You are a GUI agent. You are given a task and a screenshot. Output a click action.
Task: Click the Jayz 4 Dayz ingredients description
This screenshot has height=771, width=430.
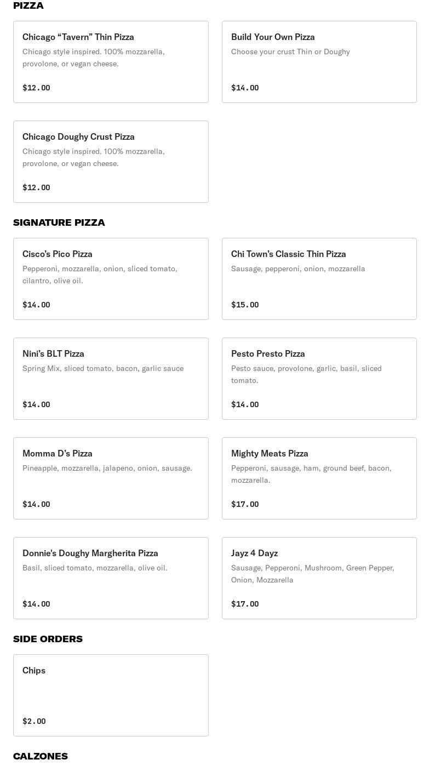pos(312,574)
